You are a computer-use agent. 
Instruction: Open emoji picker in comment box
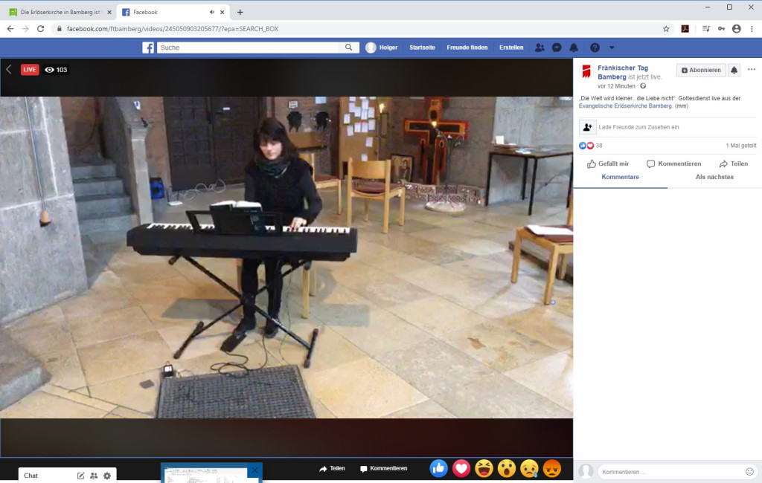pos(749,472)
